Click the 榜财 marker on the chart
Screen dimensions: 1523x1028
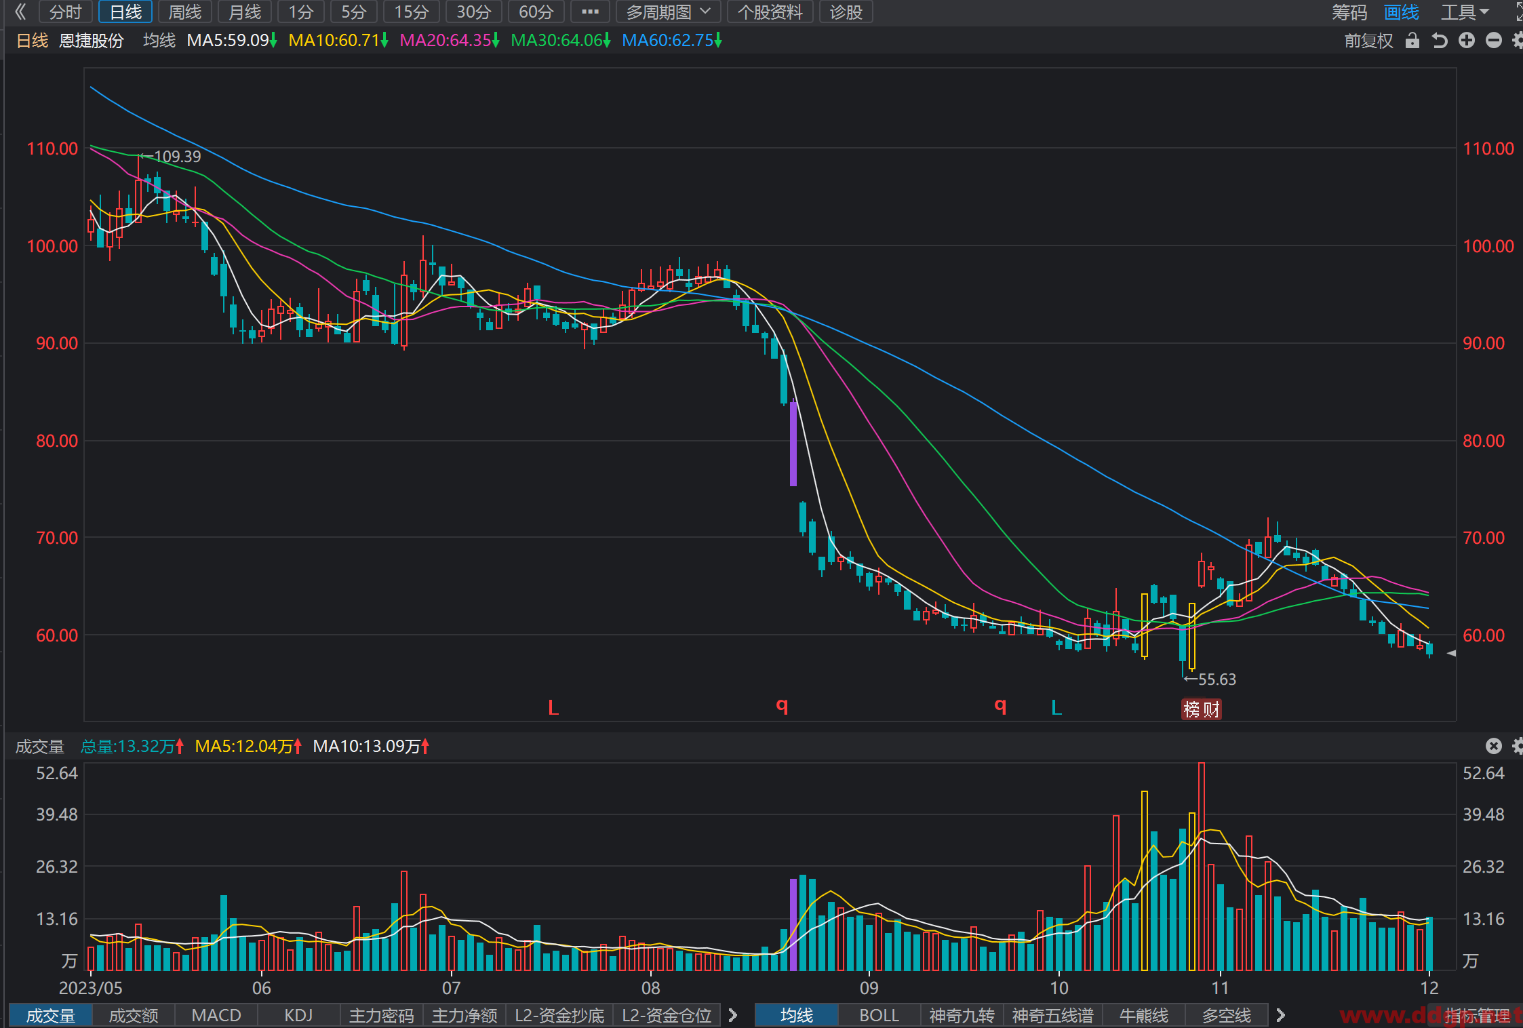(x=1201, y=709)
